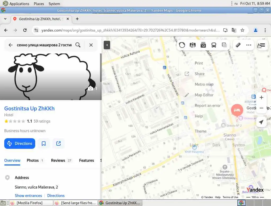Open the Chrome profile avatar icon
Screen dimensions: 271x206
tap(256, 30)
